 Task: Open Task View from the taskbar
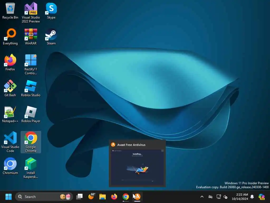click(79, 197)
